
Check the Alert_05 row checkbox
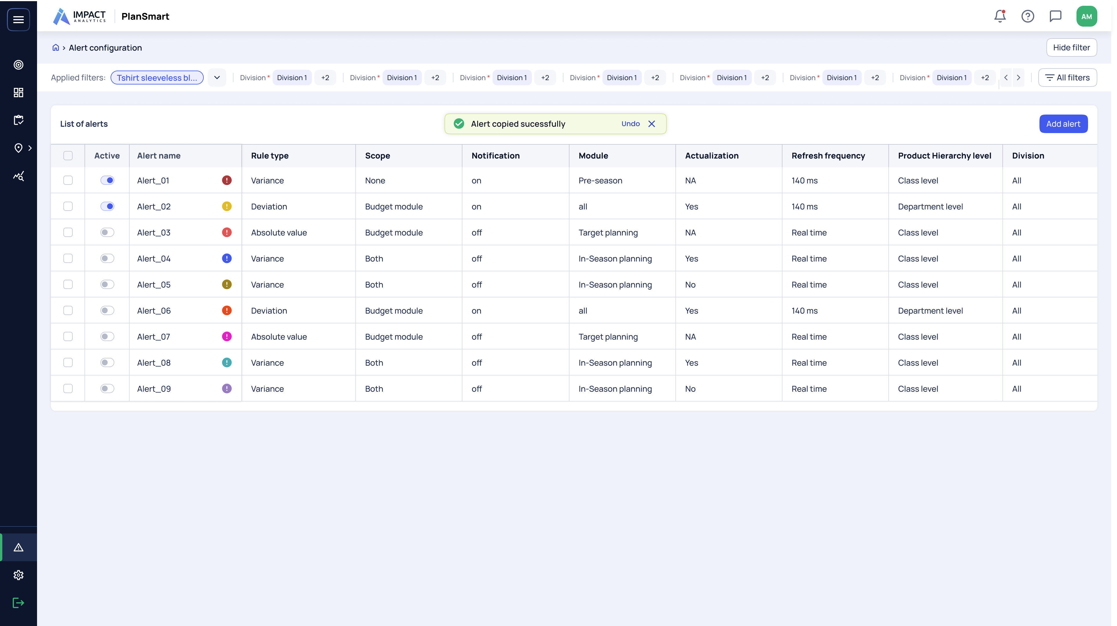(x=68, y=284)
